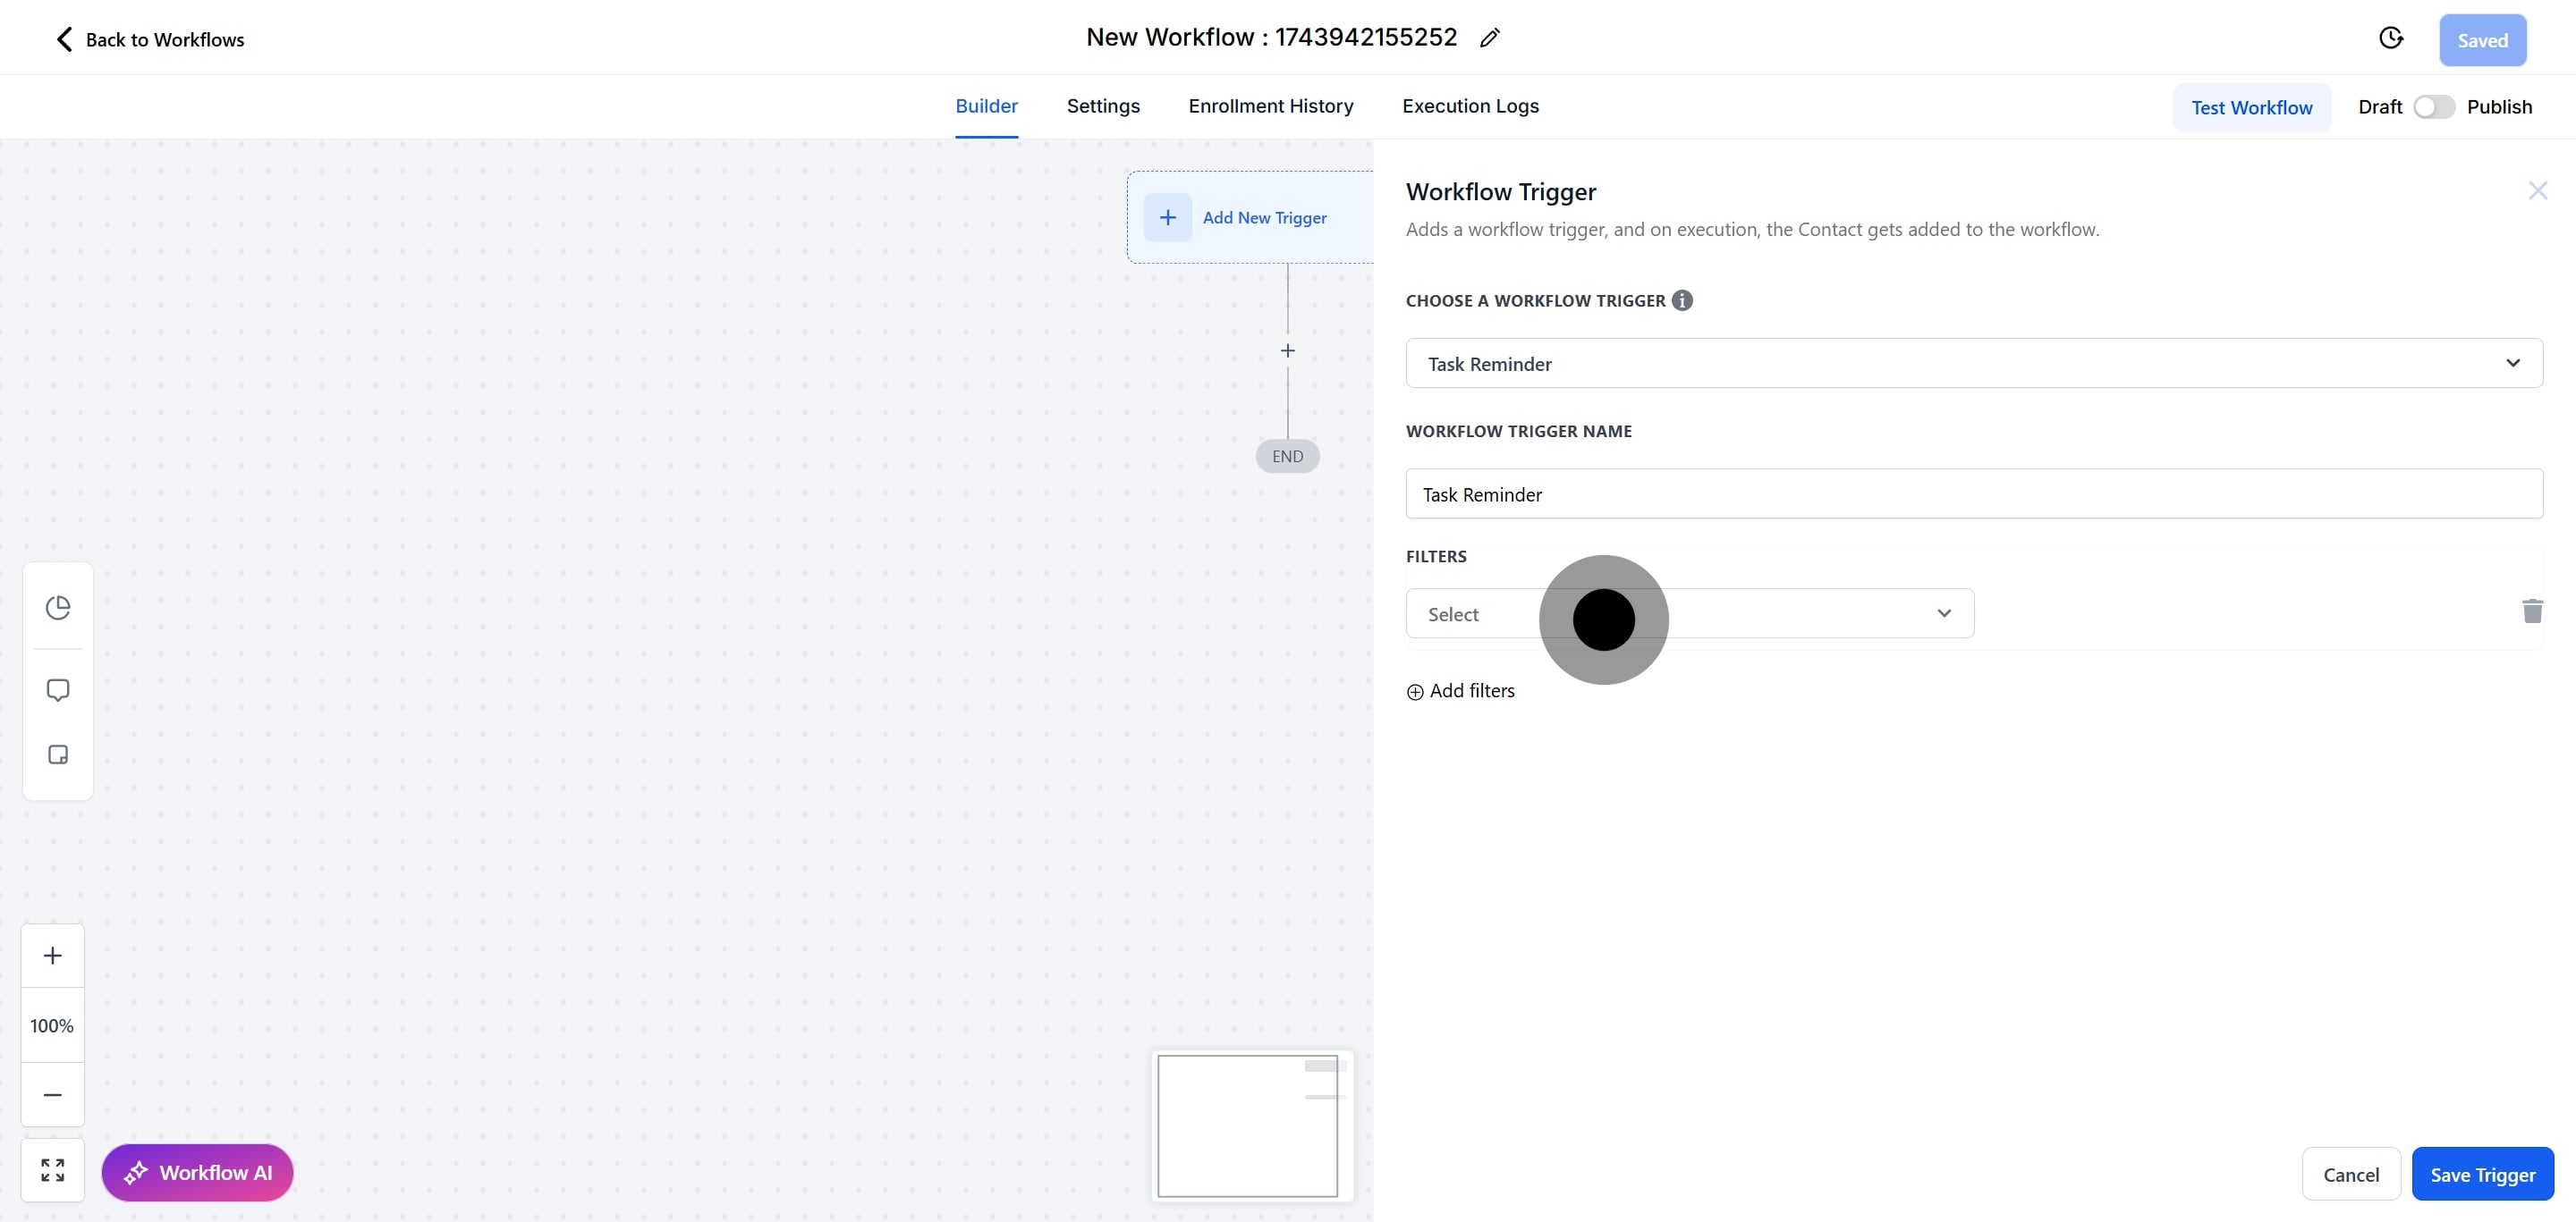2576x1222 pixels.
Task: Toggle the Draft/Publish switch
Action: click(x=2433, y=107)
